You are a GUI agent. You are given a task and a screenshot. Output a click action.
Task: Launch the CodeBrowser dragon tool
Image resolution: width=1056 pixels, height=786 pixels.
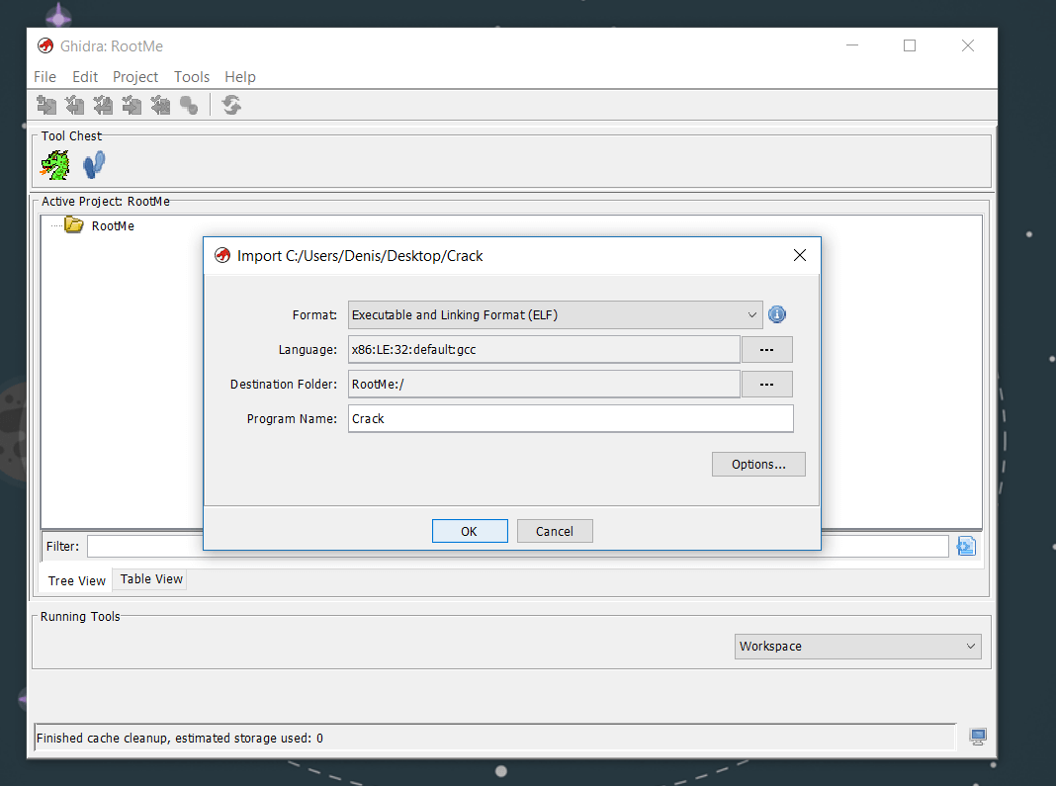pos(55,165)
